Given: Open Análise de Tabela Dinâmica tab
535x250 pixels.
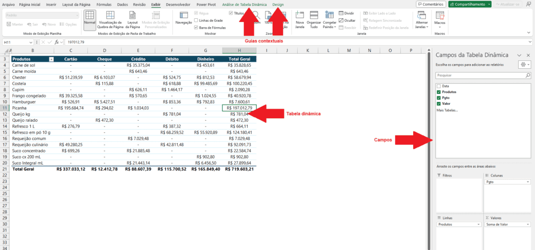Looking at the screenshot, I should (245, 4).
